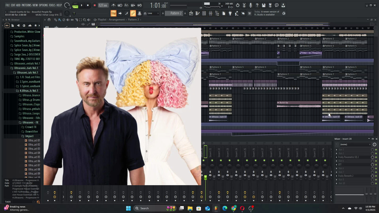Image resolution: width=379 pixels, height=213 pixels.
Task: Select the paint brush tool in Playlist
Action: point(60,20)
